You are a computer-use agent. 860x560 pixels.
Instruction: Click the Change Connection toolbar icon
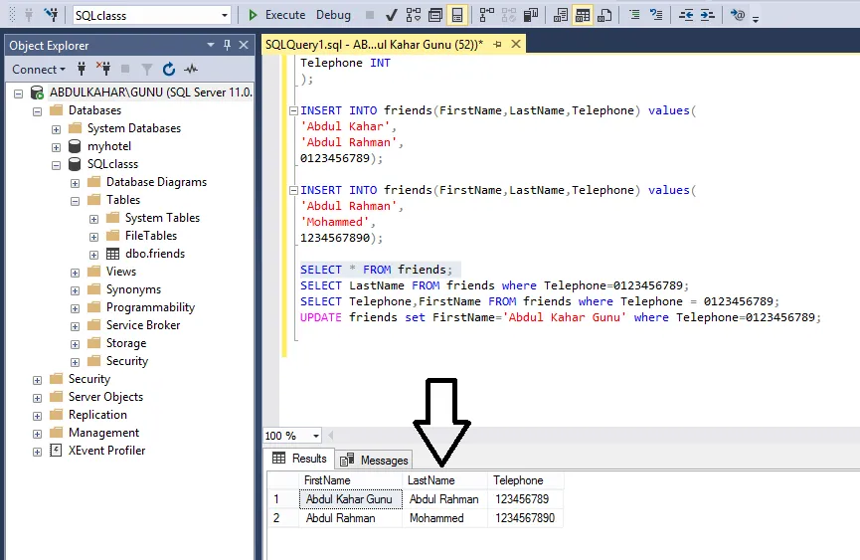(x=52, y=15)
